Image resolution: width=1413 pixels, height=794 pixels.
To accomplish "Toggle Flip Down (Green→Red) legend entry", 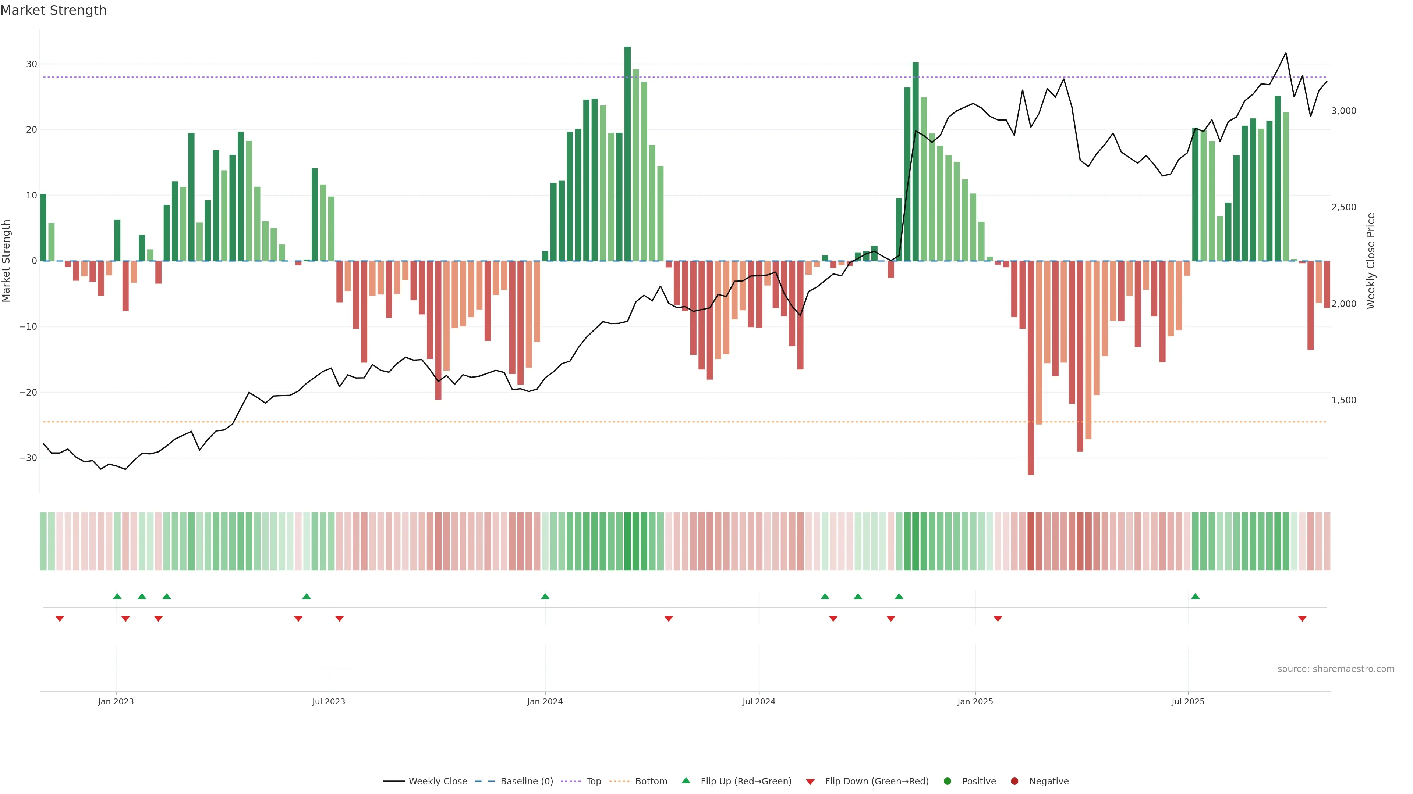I will click(x=876, y=782).
